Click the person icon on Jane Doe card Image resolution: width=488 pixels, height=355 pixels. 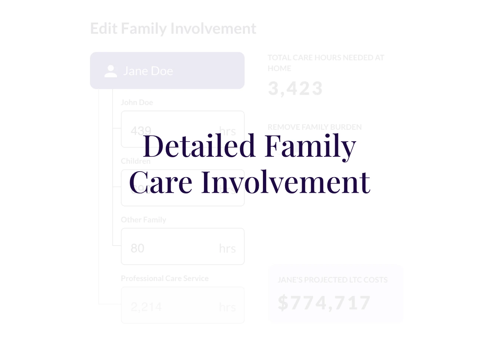coord(110,71)
